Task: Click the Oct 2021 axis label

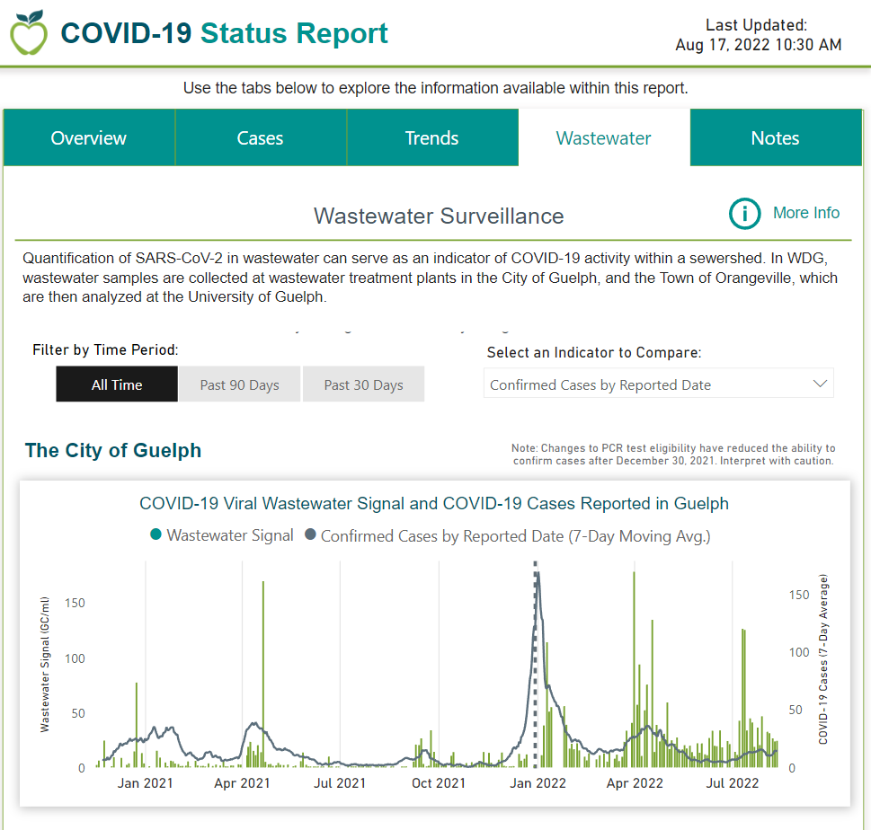Action: [x=439, y=782]
